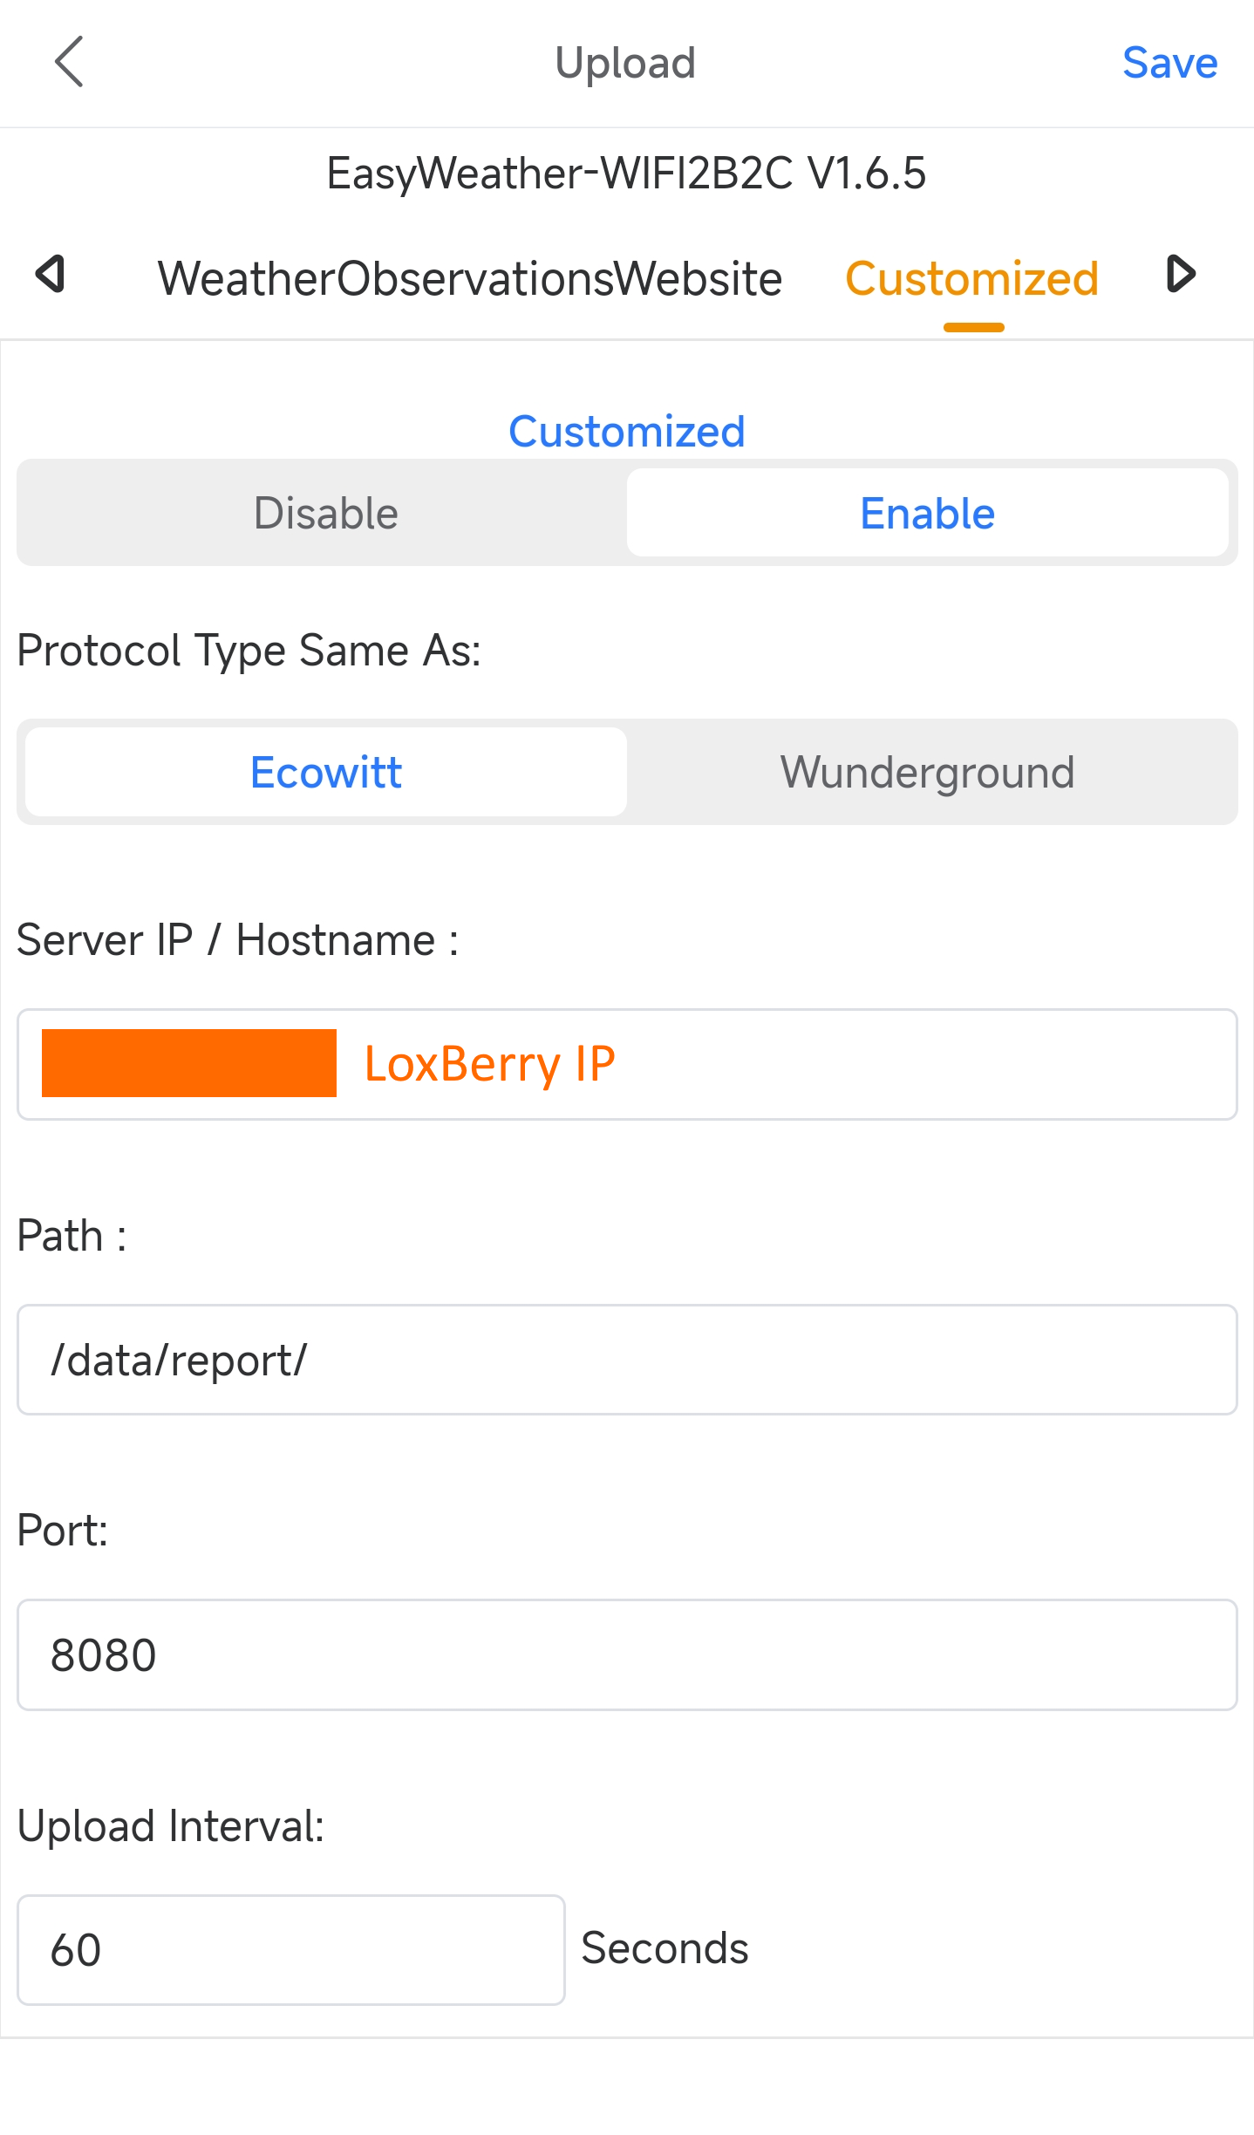Viewport: 1254px width, 2135px height.
Task: Click the orange redaction block in server field
Action: 188,1063
